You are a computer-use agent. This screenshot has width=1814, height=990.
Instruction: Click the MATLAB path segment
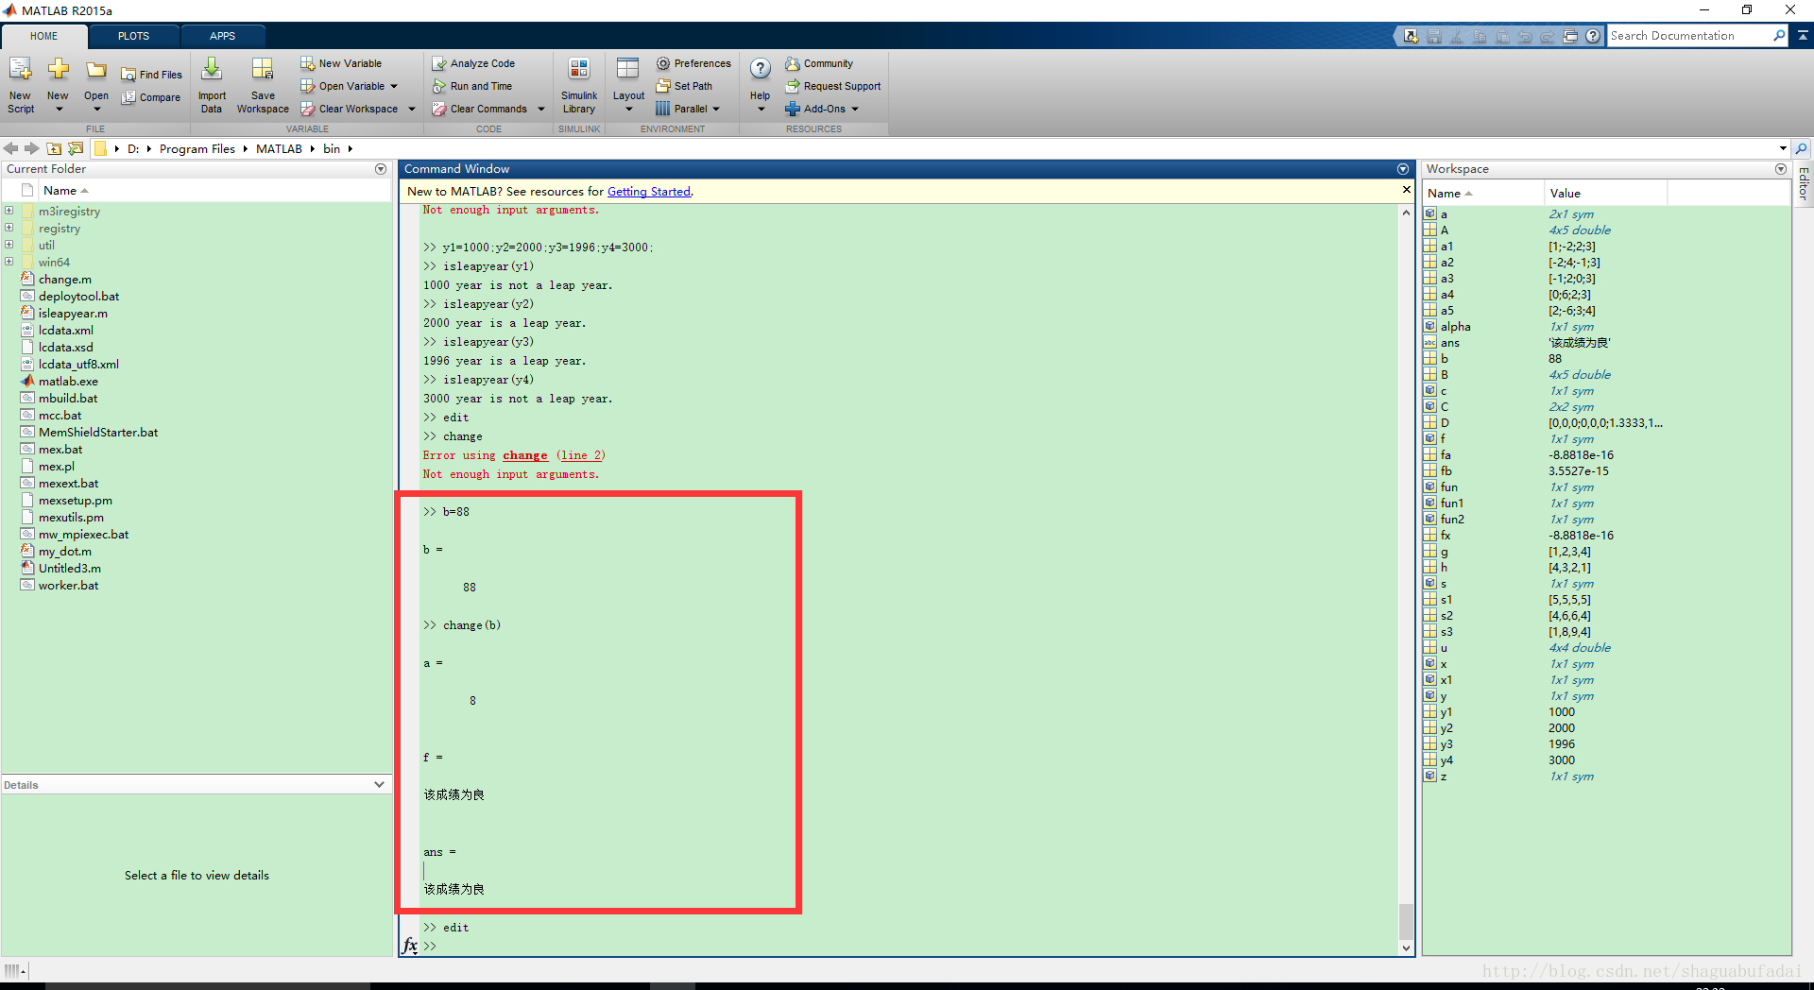[x=279, y=148]
